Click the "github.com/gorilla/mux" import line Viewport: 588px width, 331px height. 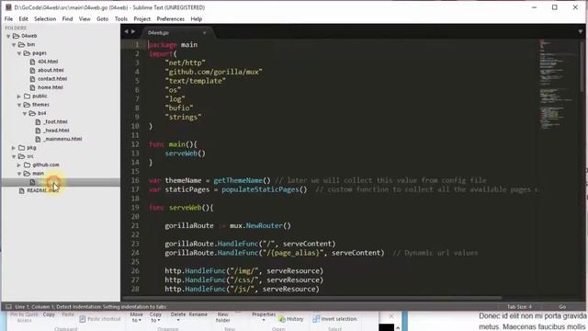pyautogui.click(x=213, y=72)
